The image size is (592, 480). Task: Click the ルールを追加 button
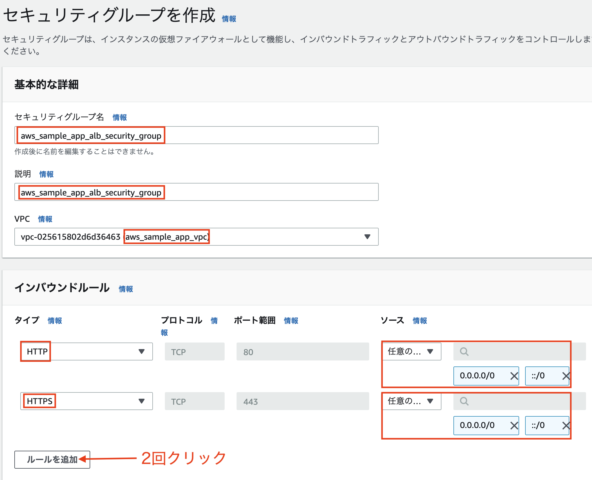[52, 459]
